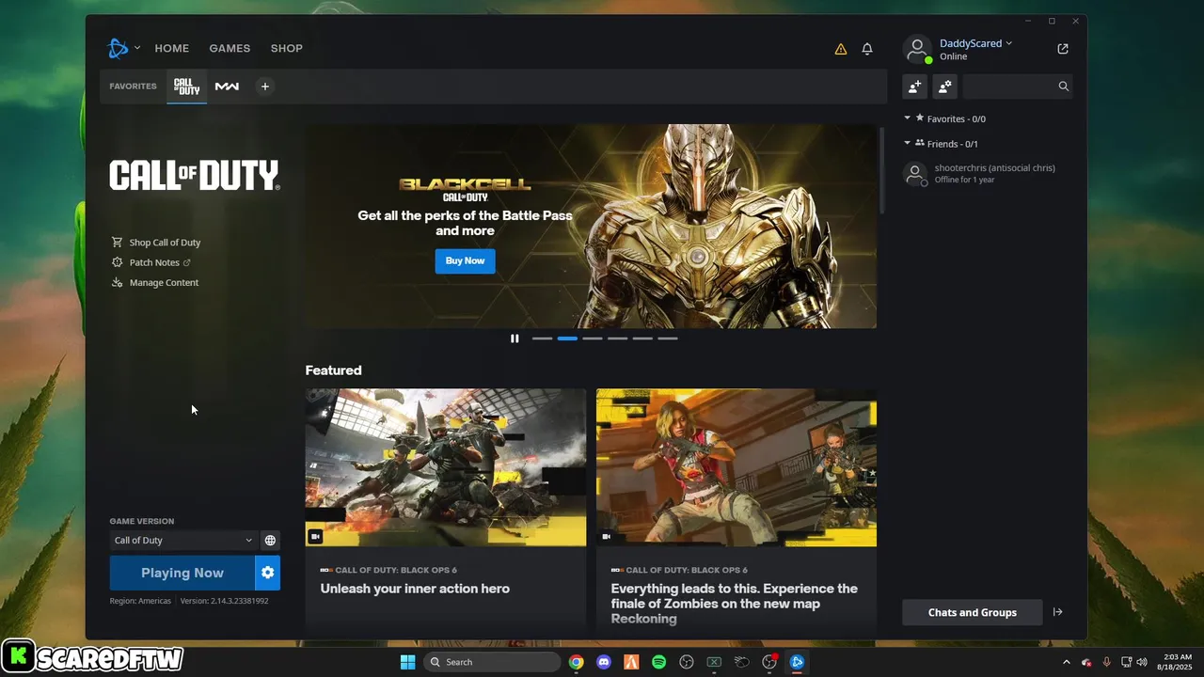
Task: Open the Zombies Reckoning featured thumbnail
Action: [737, 467]
